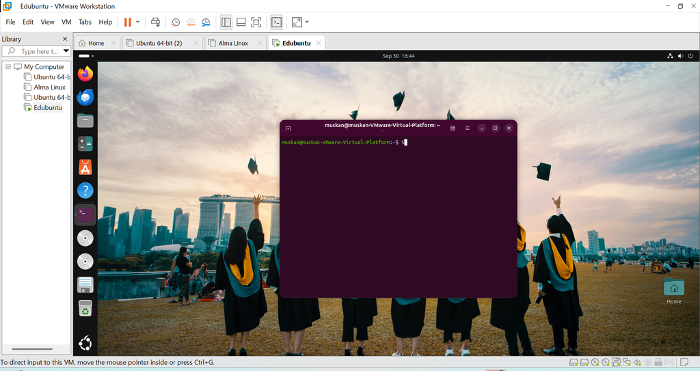Open the Library search dropdown arrow
Viewport: 700px width, 371px height.
66,51
